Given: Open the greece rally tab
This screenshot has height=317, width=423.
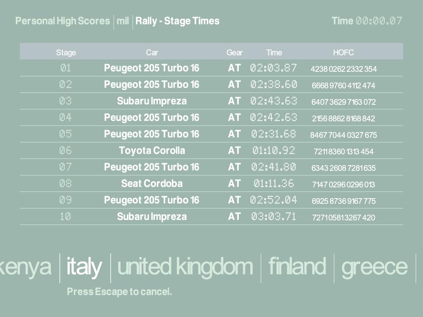Looking at the screenshot, I should click(x=374, y=267).
